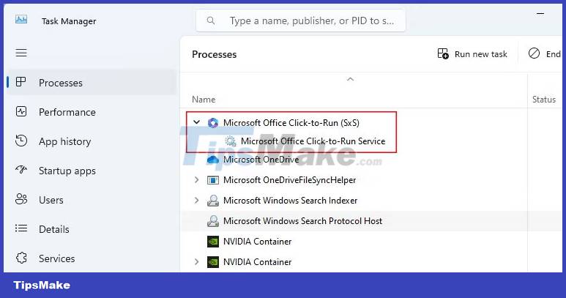Click the End task circle icon
566x298 pixels.
[x=534, y=53]
